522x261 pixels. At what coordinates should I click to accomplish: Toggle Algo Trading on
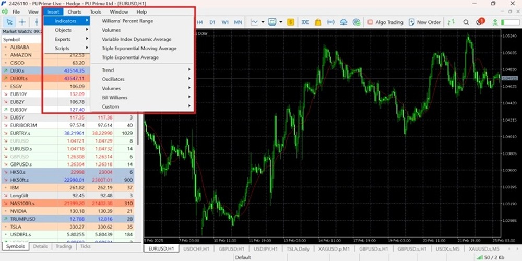385,22
